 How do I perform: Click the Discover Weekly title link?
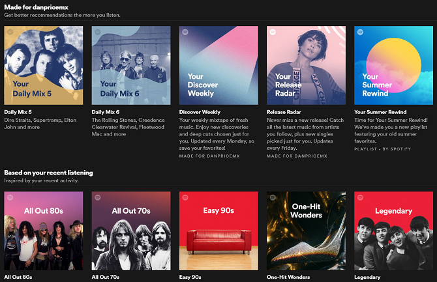200,112
